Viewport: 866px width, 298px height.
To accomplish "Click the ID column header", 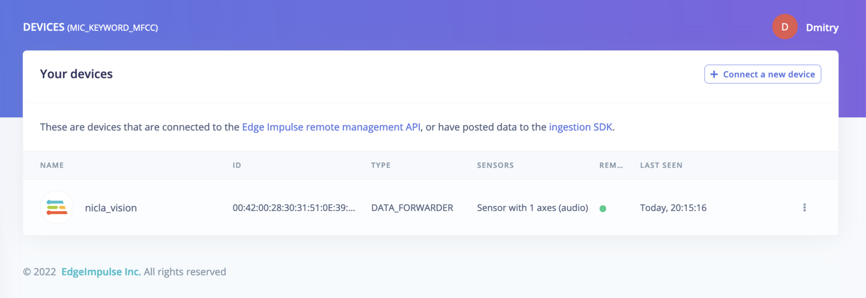I will tap(237, 165).
